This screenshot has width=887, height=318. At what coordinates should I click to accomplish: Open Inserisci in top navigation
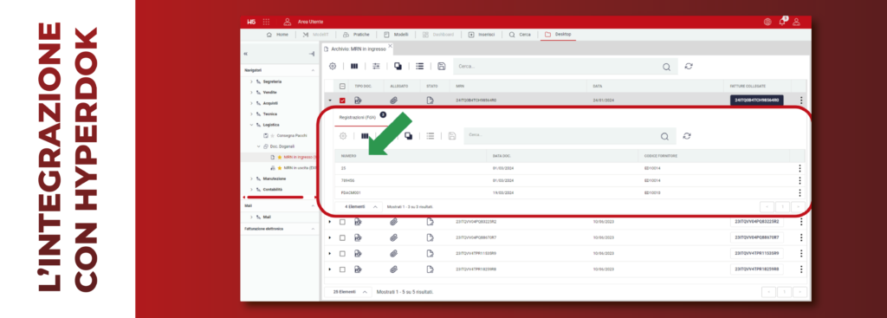point(482,35)
